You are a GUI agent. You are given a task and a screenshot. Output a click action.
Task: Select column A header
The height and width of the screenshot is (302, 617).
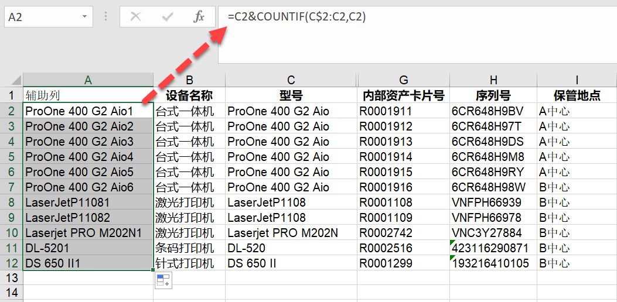[x=88, y=80]
